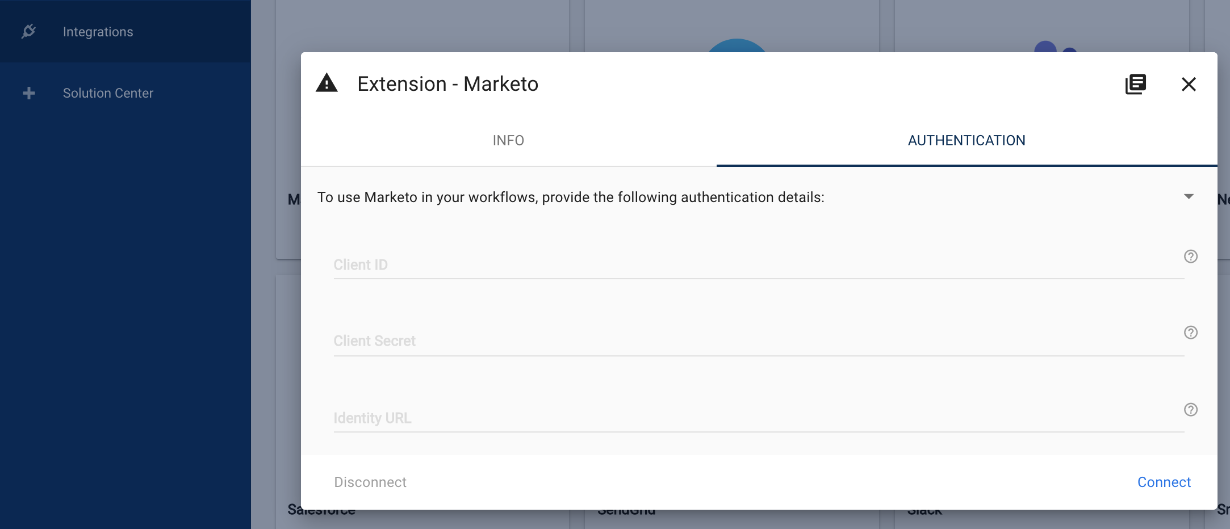Image resolution: width=1230 pixels, height=529 pixels.
Task: Focus the Client ID field
Action: point(759,264)
